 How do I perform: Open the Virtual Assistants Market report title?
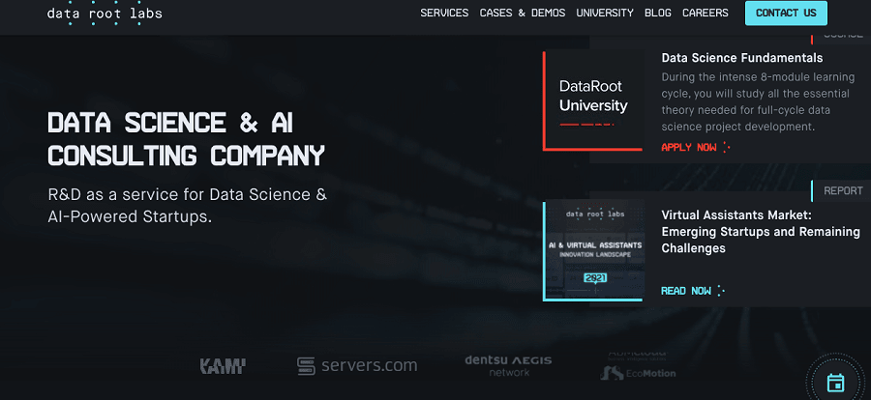tap(761, 231)
